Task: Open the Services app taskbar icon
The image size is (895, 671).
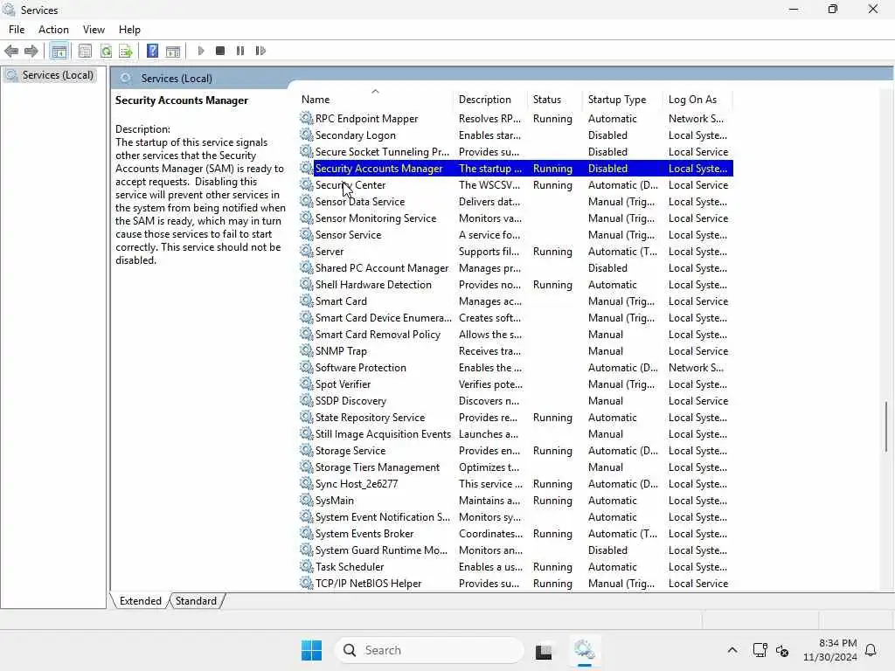Action: click(584, 650)
